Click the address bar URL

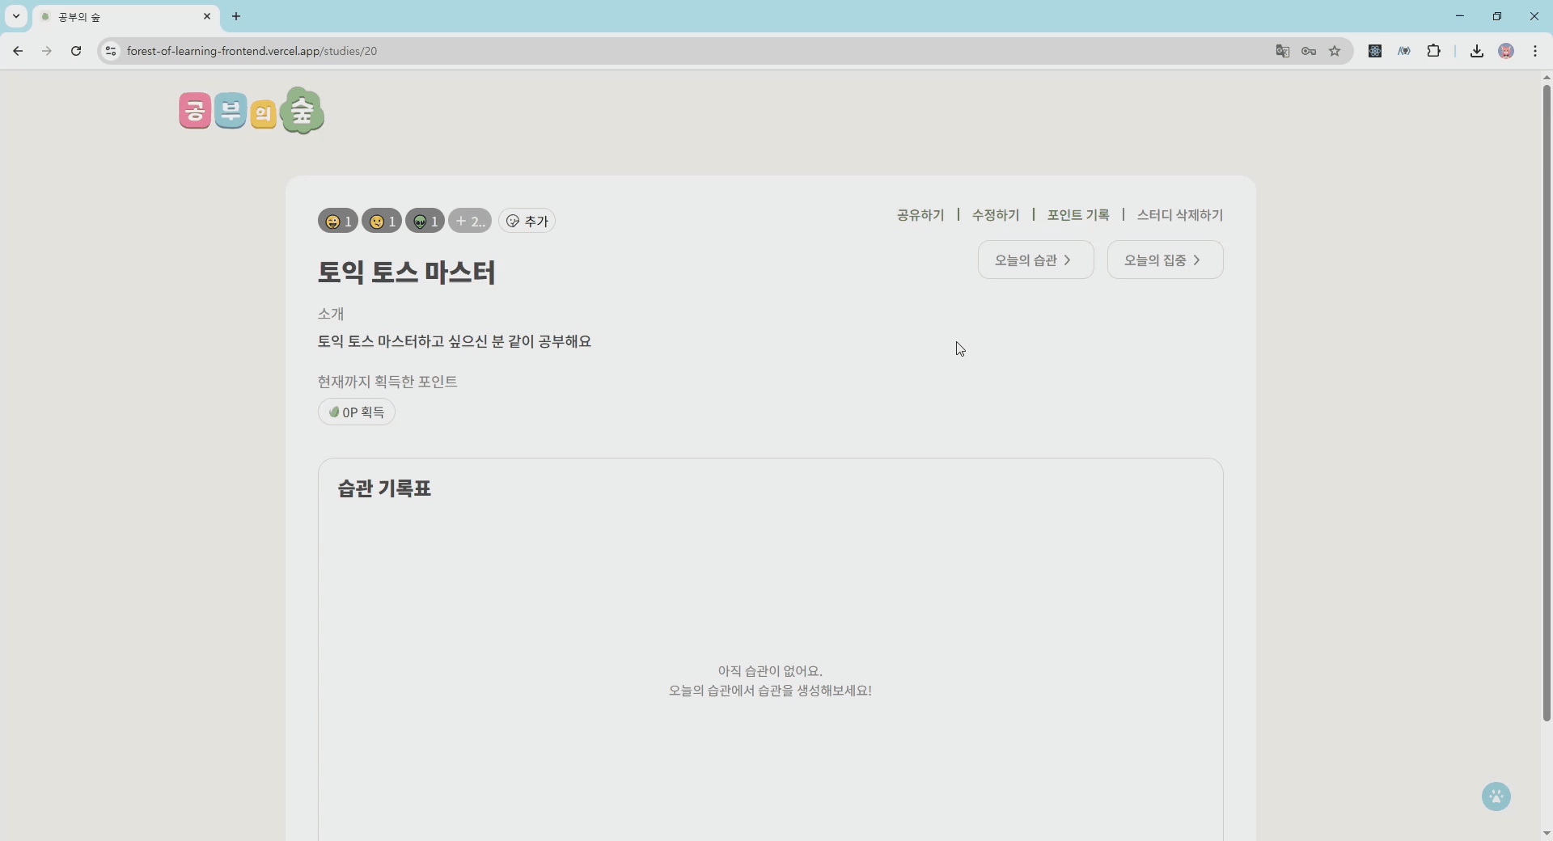pos(252,51)
